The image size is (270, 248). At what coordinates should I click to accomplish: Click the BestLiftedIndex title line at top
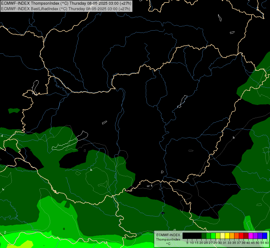click(66, 9)
